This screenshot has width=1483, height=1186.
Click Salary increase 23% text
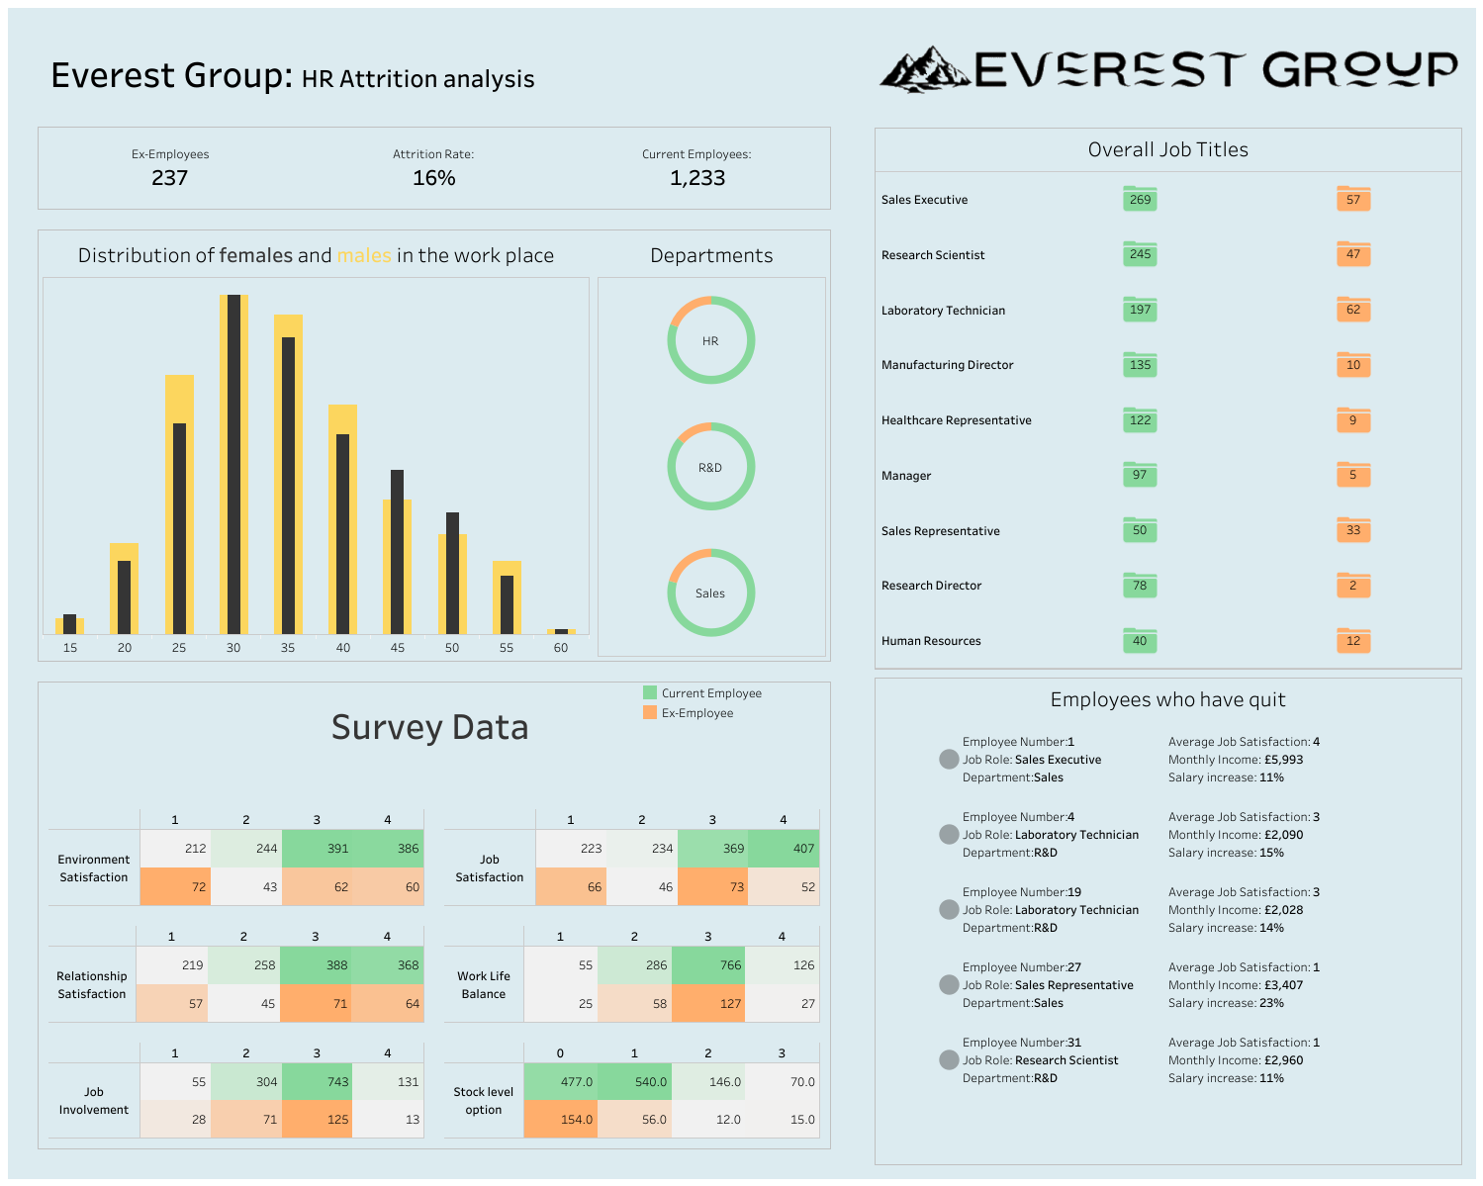1226,1003
